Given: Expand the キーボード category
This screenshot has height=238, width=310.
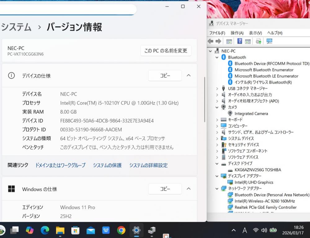Looking at the screenshot, I should (217, 120).
